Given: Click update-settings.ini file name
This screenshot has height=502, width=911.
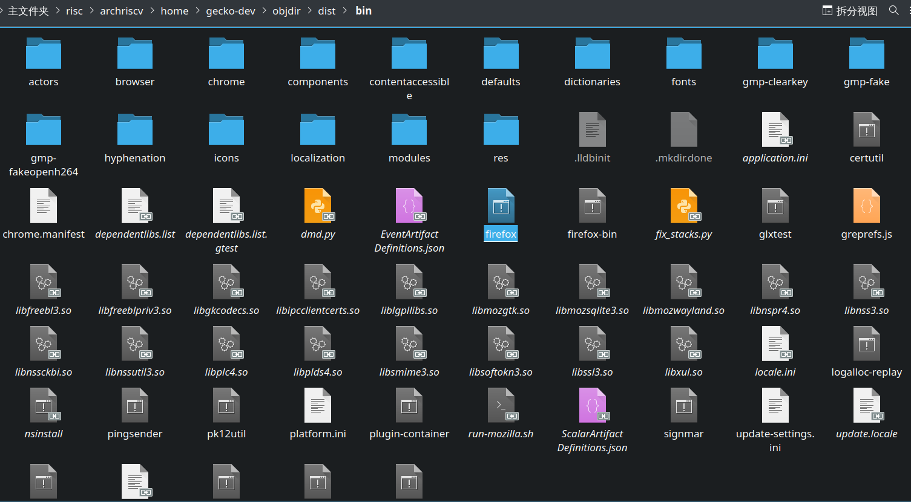Looking at the screenshot, I should [775, 440].
